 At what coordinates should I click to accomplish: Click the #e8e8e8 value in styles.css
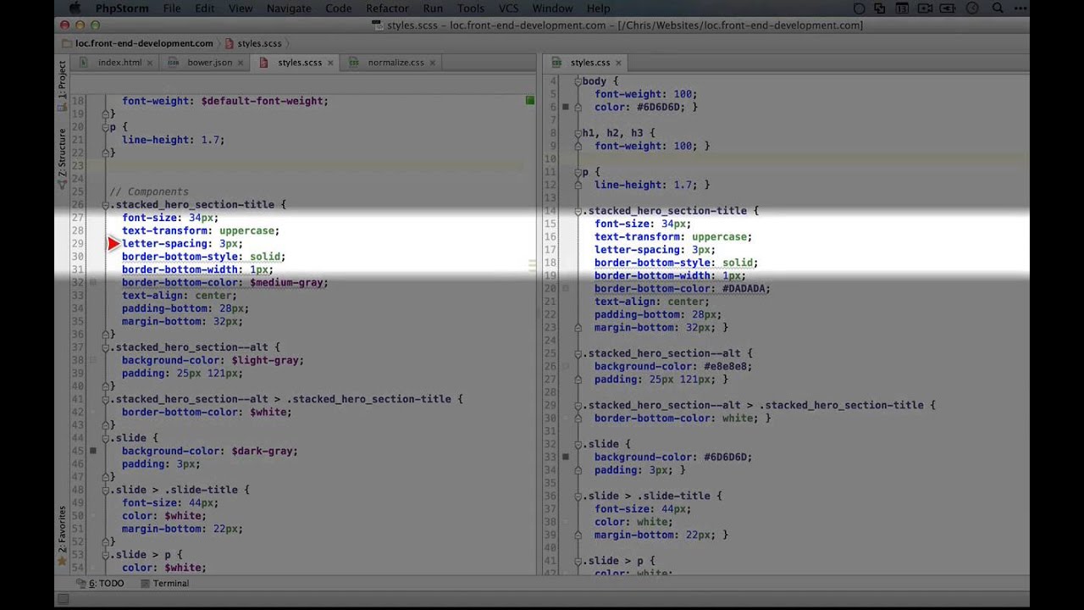click(x=725, y=367)
